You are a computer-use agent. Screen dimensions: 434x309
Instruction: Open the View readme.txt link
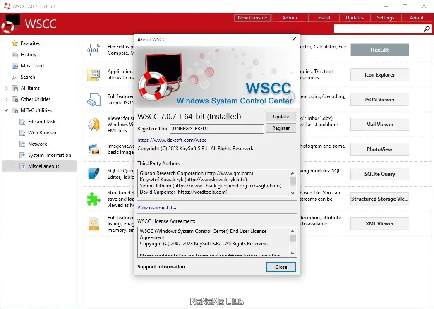point(157,207)
